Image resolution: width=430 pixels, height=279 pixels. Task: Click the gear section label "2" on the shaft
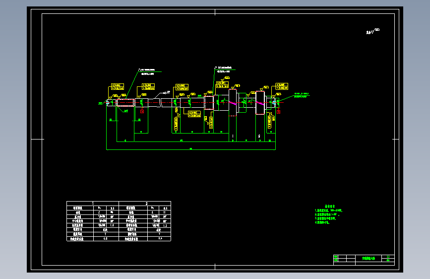(259, 136)
